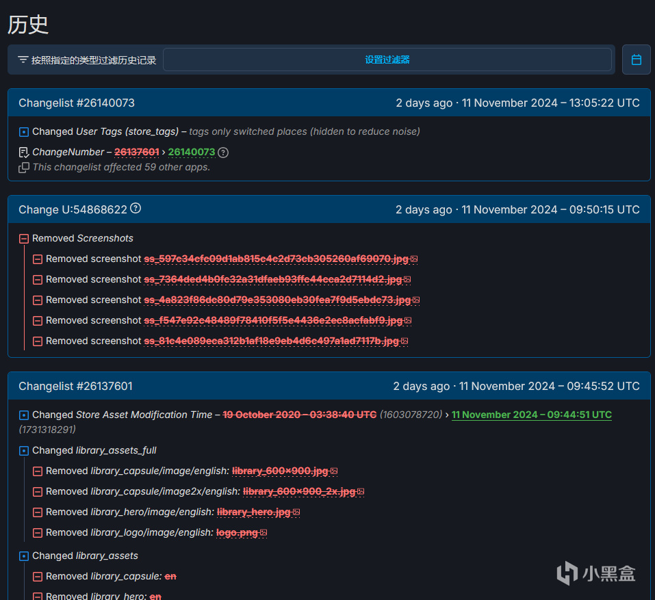Open removed screenshot ss_4a823f86dc80d79e353080eb30fea7f9d5ebdc73.jpg

click(x=277, y=300)
